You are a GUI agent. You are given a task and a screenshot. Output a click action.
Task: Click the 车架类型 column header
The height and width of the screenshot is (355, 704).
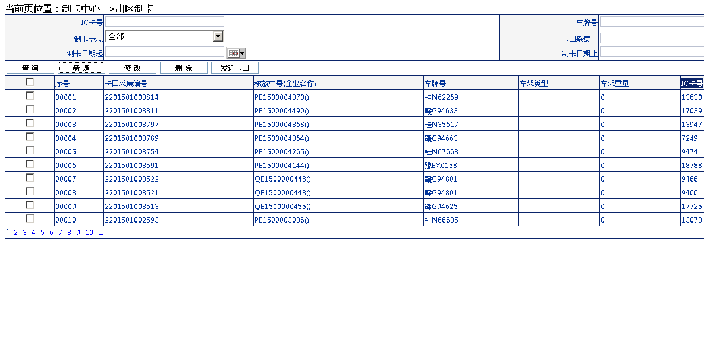534,83
